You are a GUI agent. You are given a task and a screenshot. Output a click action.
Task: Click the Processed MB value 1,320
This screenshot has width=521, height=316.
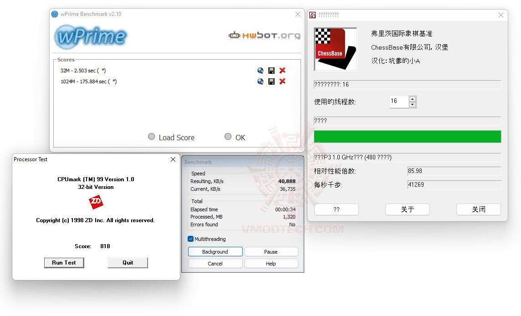[289, 217]
